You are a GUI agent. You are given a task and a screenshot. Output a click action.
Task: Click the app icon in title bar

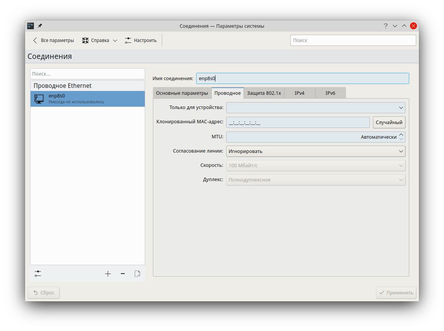[x=31, y=26]
